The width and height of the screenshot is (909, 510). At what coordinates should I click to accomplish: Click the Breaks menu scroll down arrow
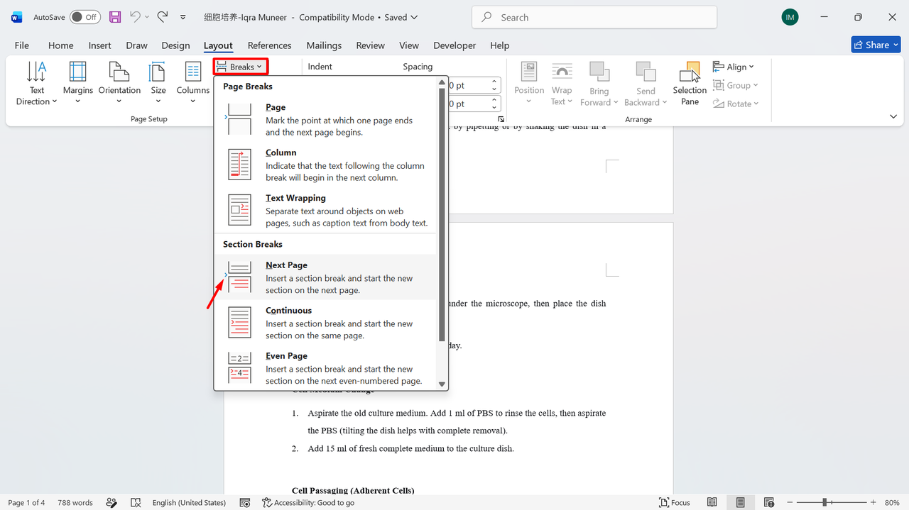click(442, 384)
